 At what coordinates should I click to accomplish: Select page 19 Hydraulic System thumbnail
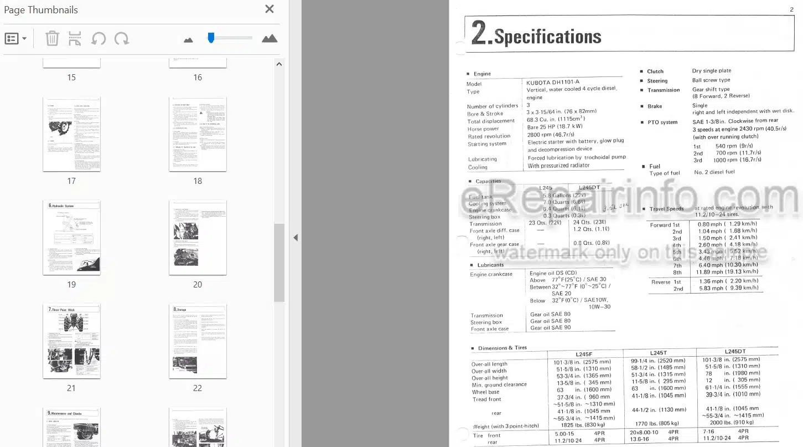pos(72,238)
